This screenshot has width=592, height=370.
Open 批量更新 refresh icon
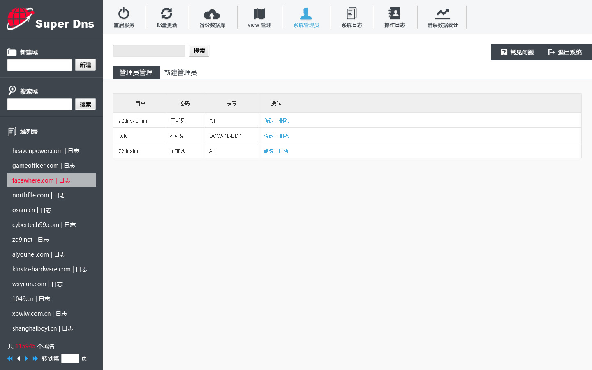166,14
